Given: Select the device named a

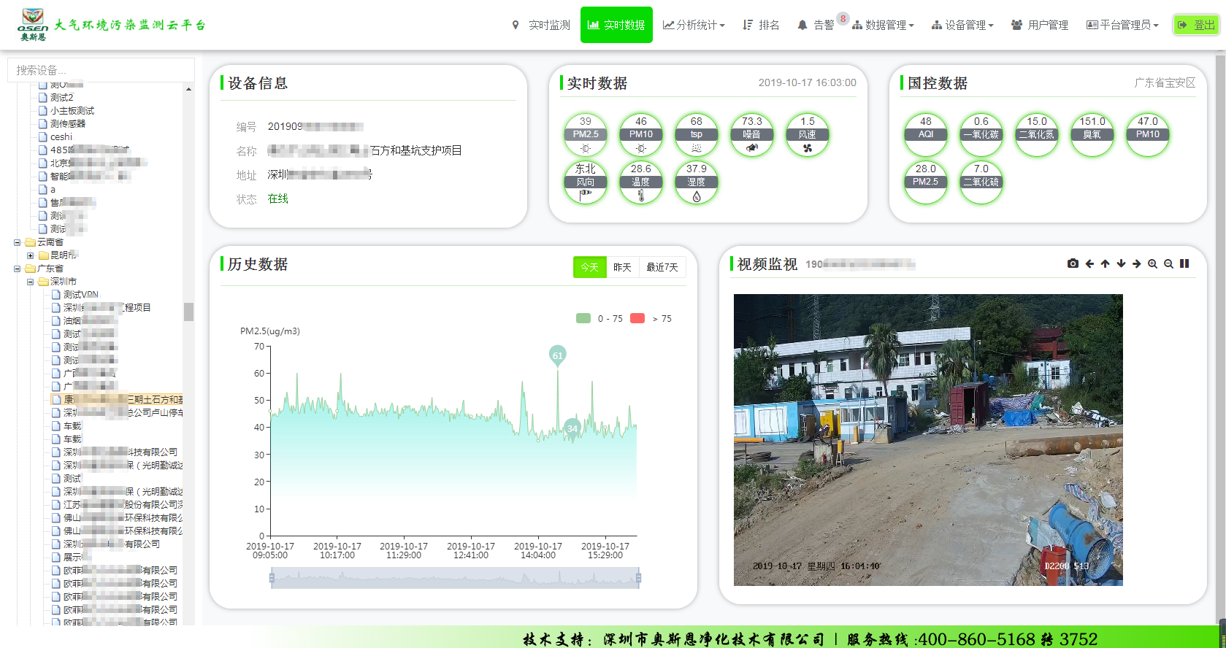Looking at the screenshot, I should point(53,190).
